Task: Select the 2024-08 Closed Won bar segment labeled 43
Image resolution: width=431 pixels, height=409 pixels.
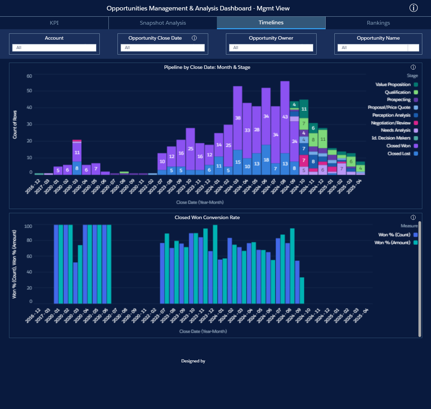Action: 285,117
